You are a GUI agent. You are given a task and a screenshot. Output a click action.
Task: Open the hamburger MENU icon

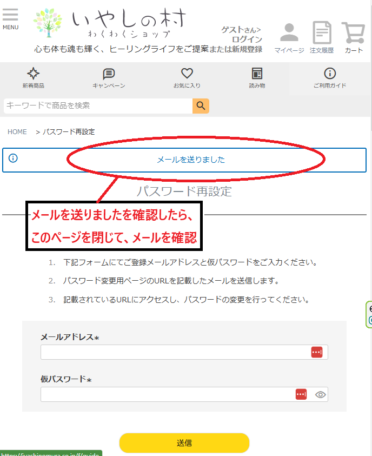pyautogui.click(x=10, y=18)
